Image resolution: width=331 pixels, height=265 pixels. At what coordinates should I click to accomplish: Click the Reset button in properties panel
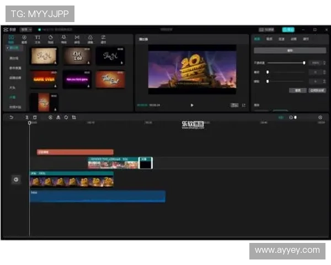[298, 91]
